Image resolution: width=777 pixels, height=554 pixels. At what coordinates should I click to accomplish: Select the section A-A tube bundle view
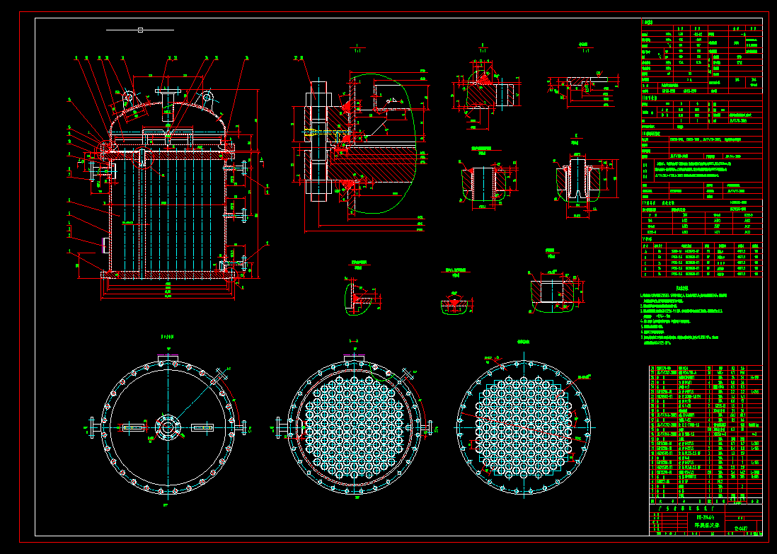(x=355, y=427)
